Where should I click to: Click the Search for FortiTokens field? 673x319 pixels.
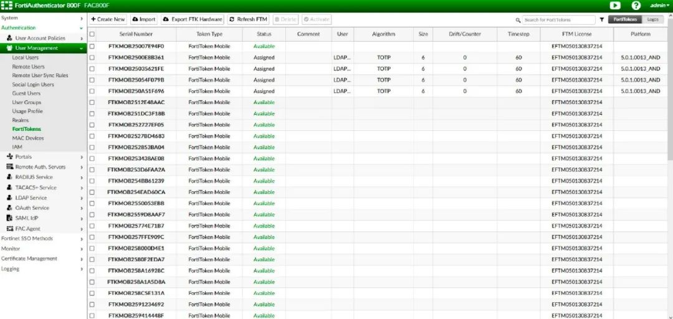coord(558,20)
